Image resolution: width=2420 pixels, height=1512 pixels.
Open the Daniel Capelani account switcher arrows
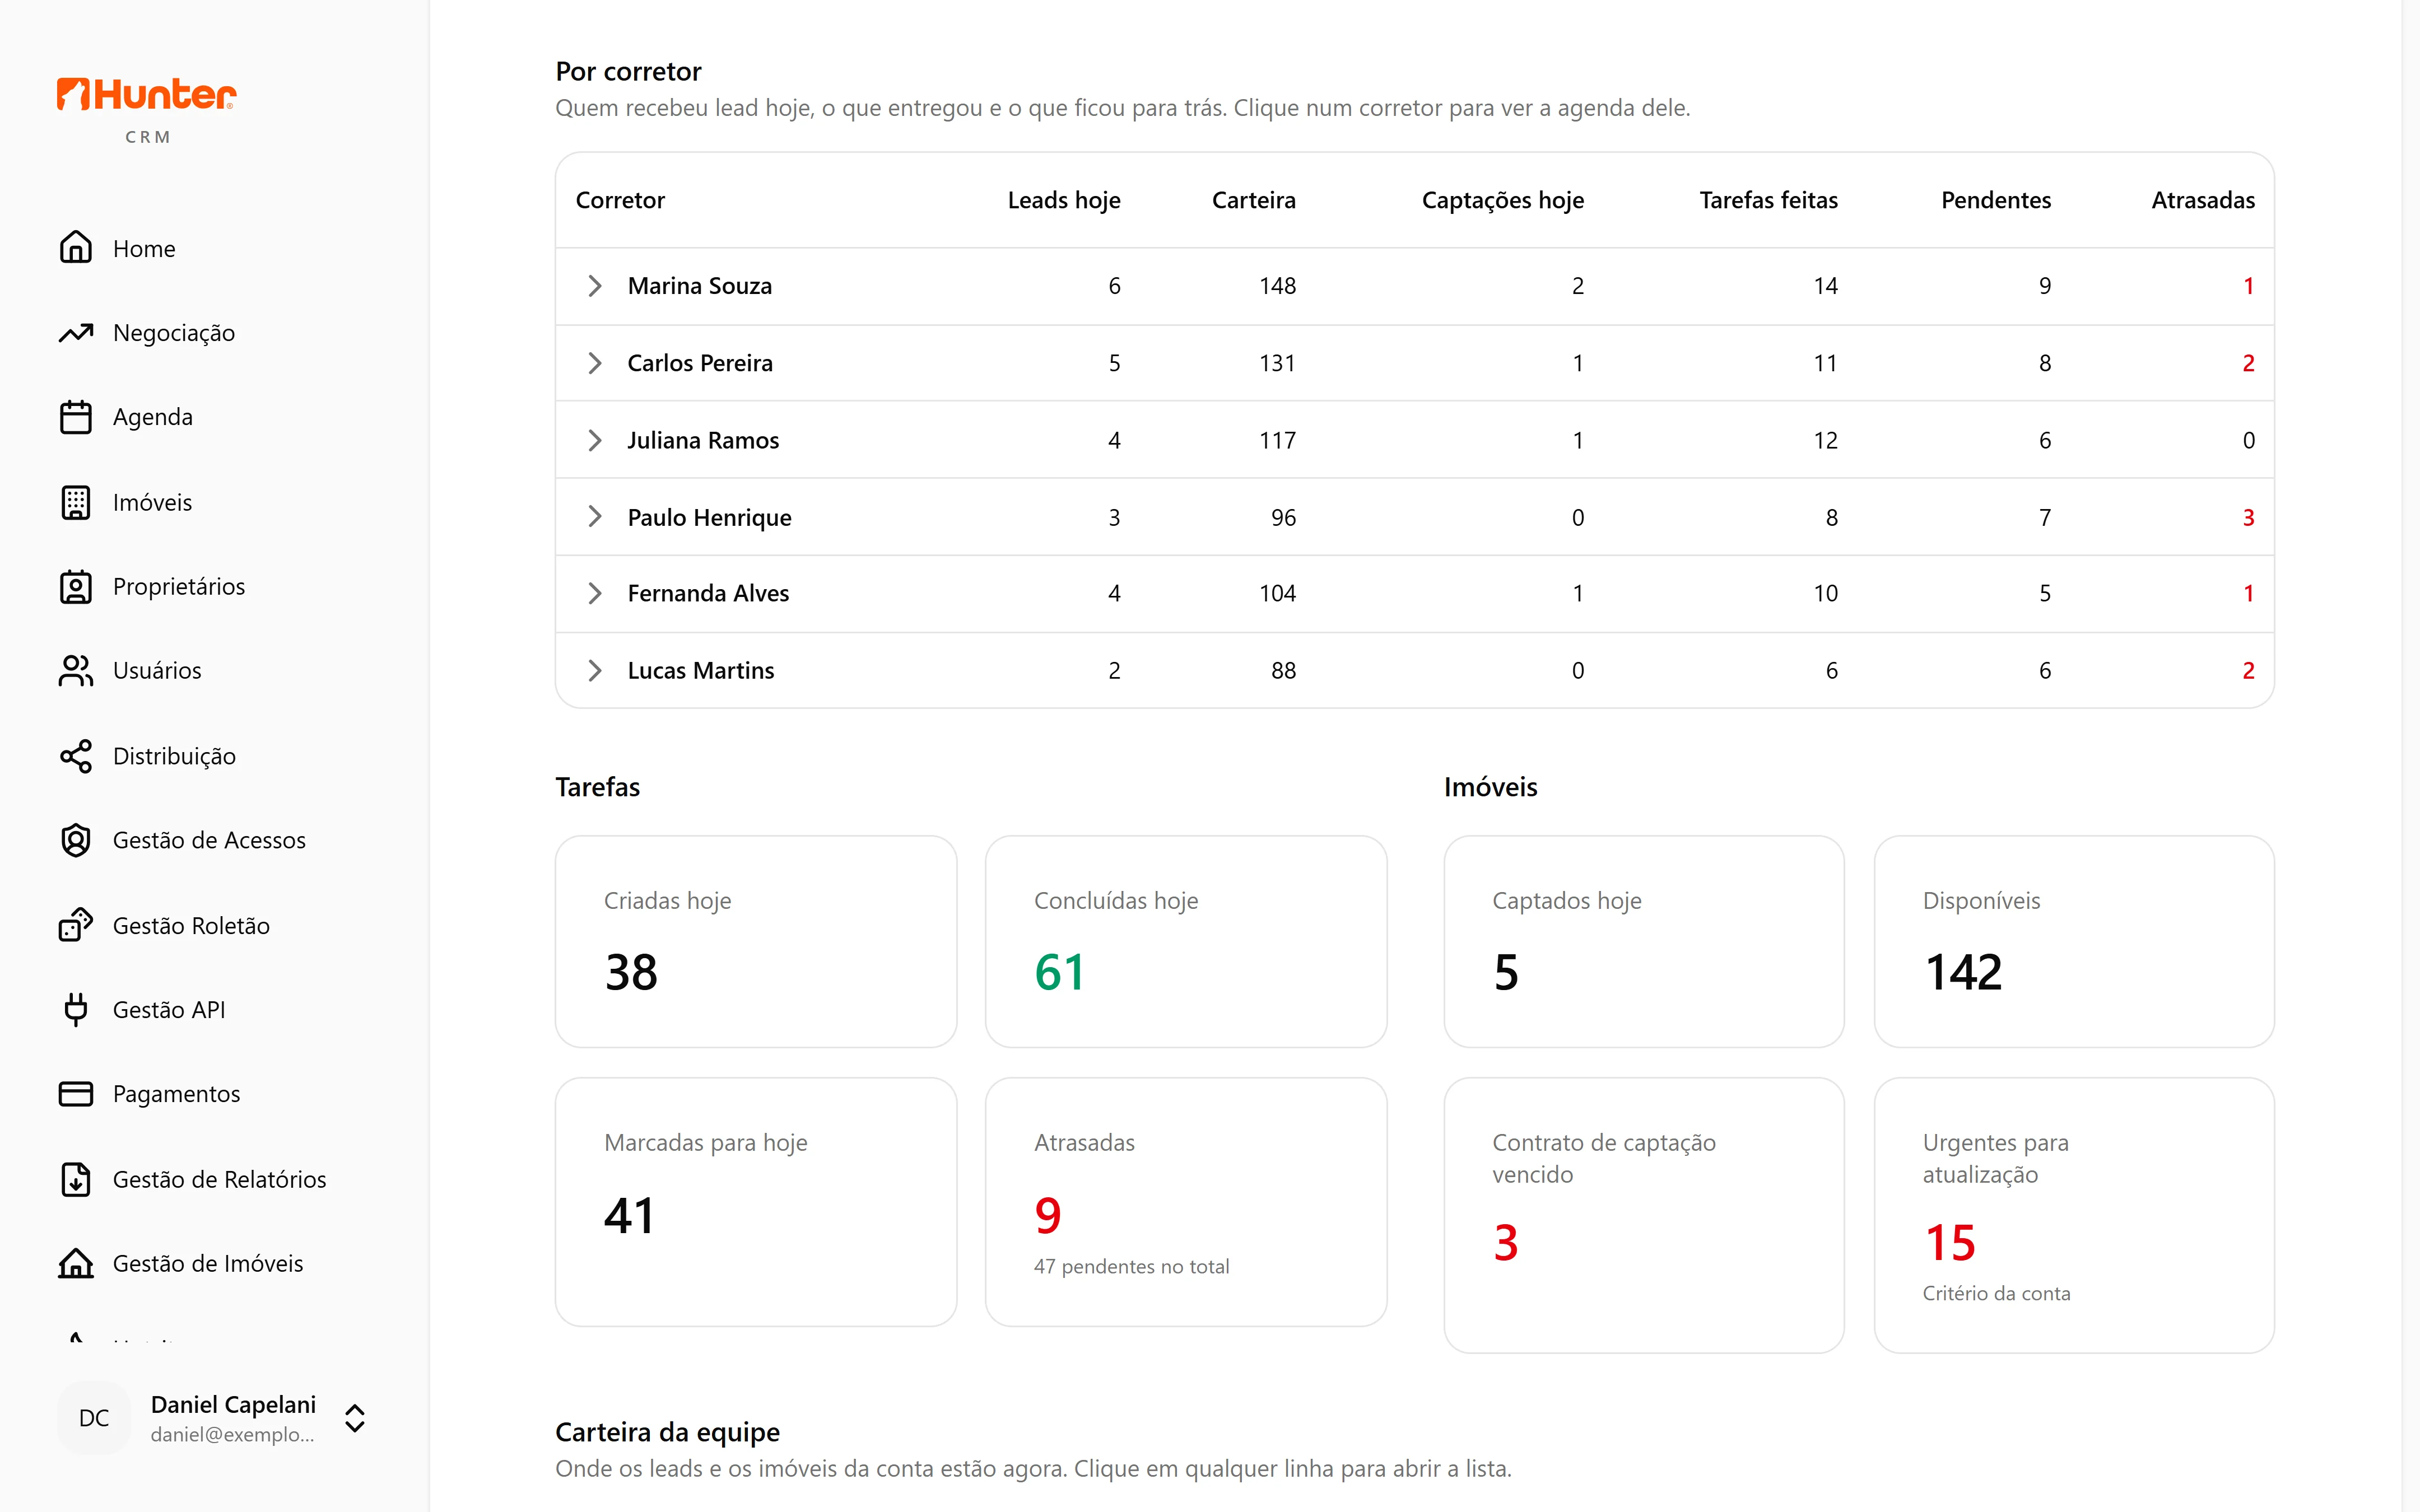pos(355,1418)
